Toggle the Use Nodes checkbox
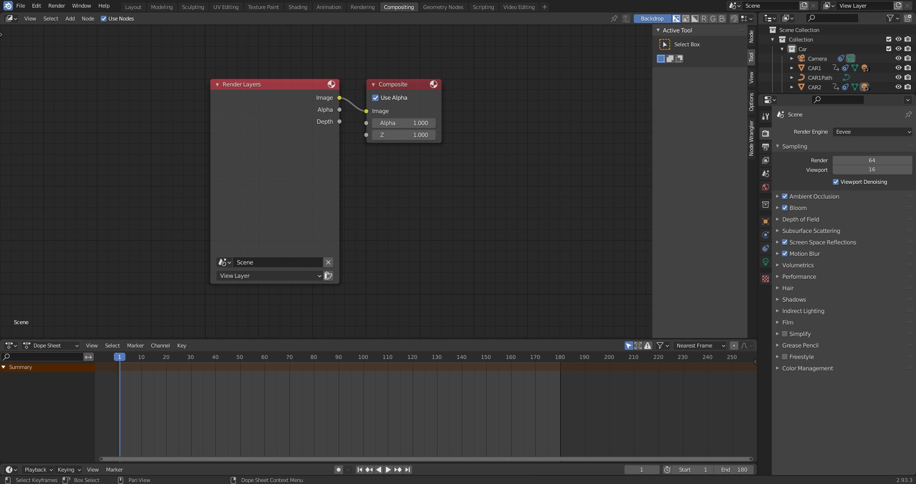 click(x=104, y=19)
